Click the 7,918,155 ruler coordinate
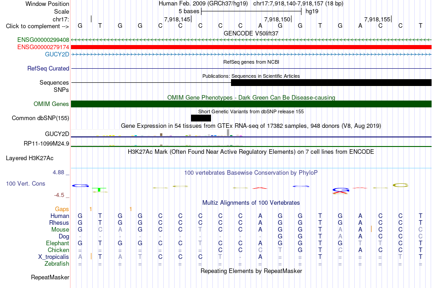This screenshot has width=432, height=288. (x=377, y=19)
